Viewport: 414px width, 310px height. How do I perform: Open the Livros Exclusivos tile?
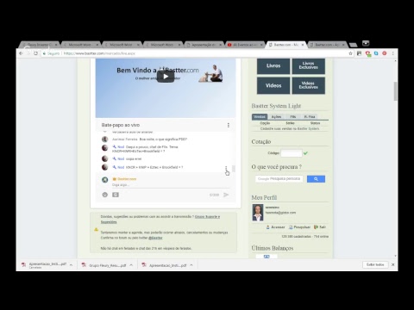click(x=309, y=65)
